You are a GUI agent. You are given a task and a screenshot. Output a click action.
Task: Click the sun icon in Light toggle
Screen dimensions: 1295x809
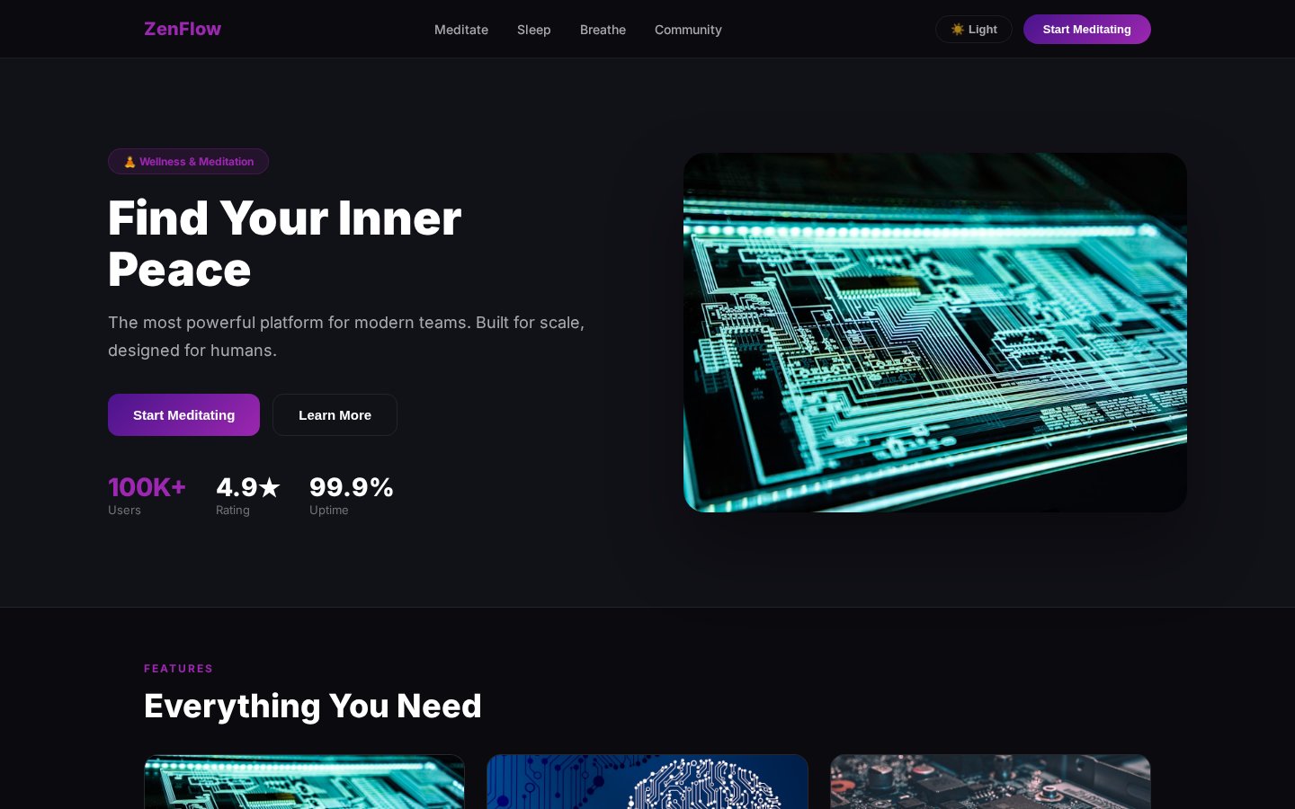click(x=958, y=30)
